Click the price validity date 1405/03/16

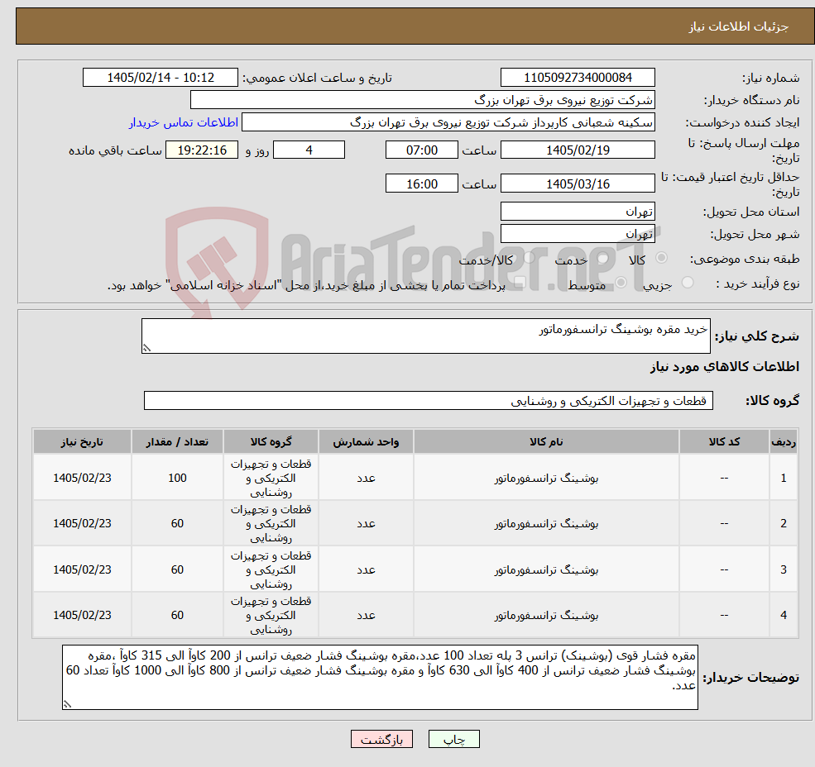(x=578, y=183)
